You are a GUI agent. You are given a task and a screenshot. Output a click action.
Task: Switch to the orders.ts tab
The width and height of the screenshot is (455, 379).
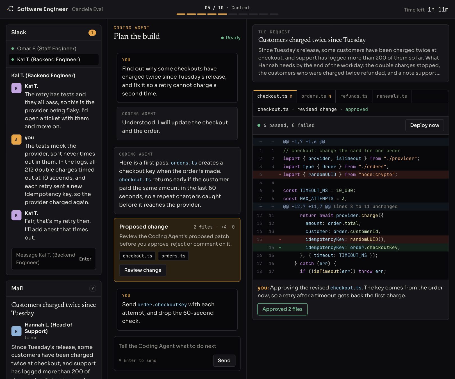coord(316,96)
